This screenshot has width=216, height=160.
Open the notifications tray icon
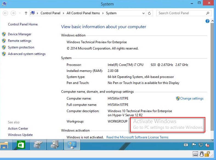[186, 145]
